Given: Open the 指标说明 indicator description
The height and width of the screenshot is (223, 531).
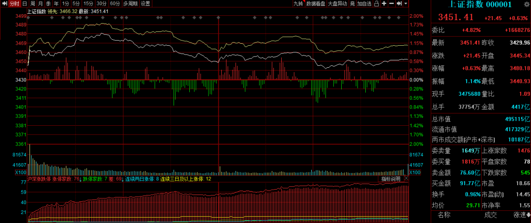Looking at the screenshot, I should pos(390,178).
